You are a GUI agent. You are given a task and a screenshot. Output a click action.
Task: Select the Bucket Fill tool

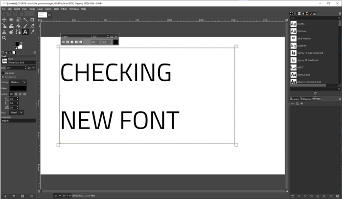coord(19,26)
